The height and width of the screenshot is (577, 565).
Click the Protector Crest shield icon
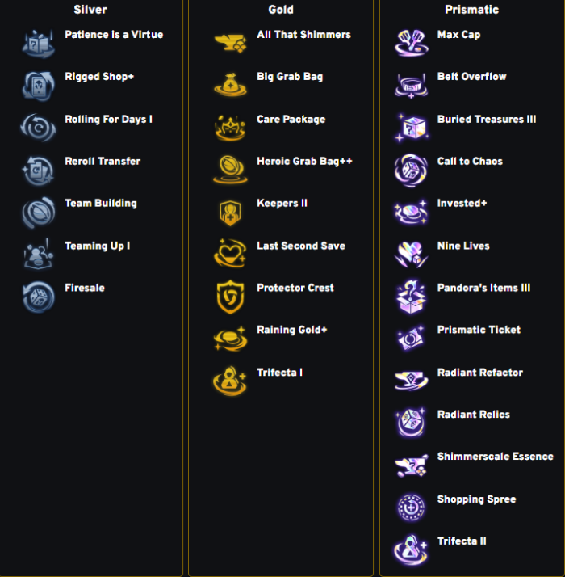click(x=230, y=297)
